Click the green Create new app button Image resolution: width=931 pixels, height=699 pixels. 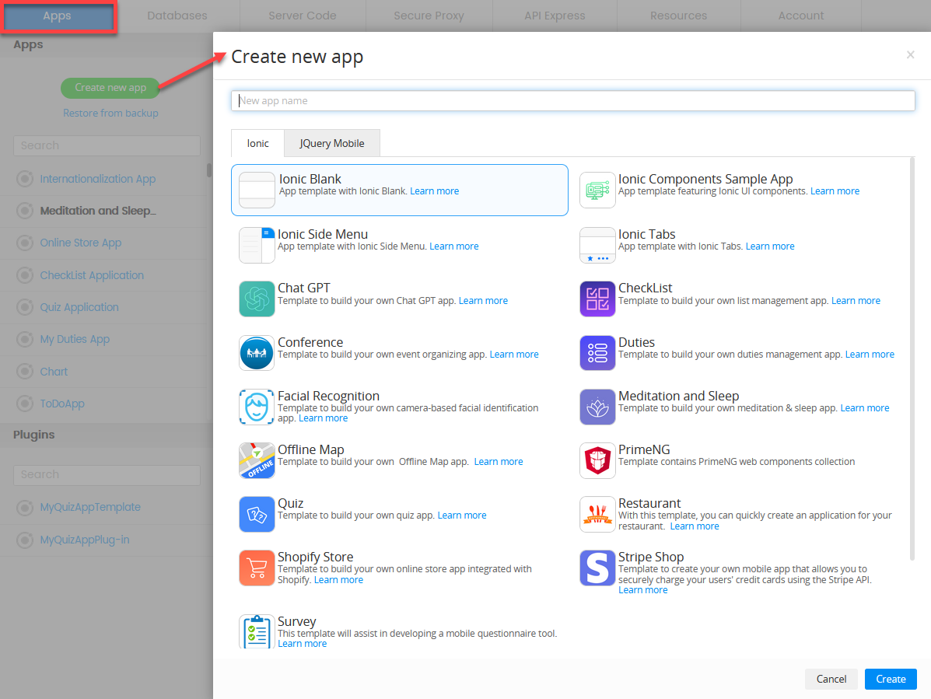[x=110, y=88]
